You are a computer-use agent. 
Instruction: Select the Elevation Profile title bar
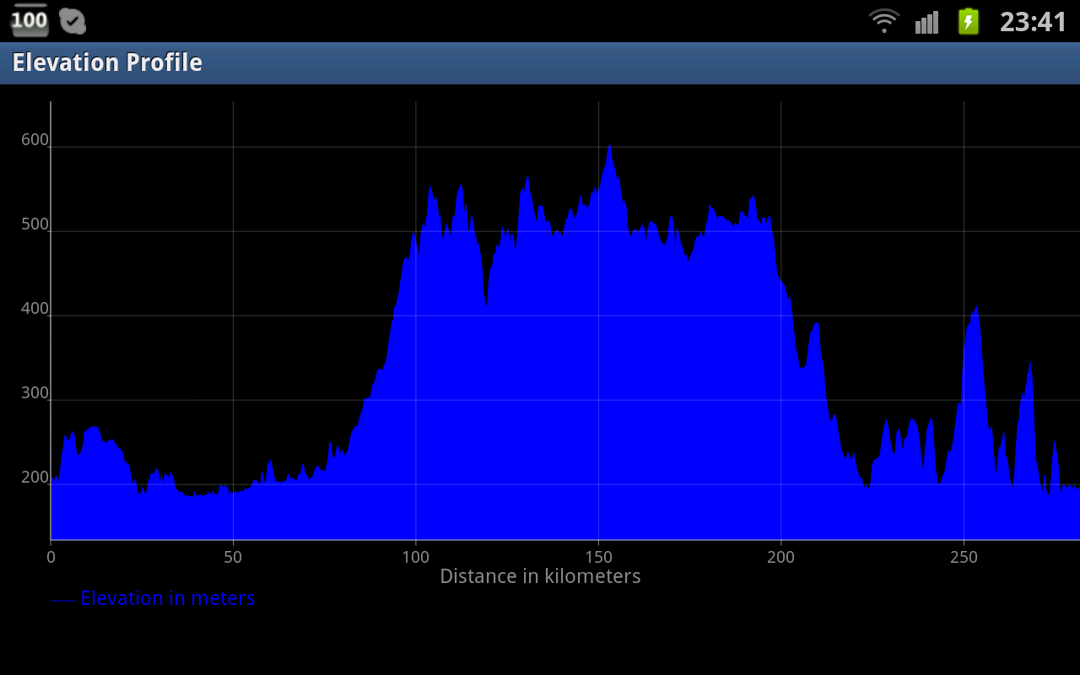(x=540, y=63)
